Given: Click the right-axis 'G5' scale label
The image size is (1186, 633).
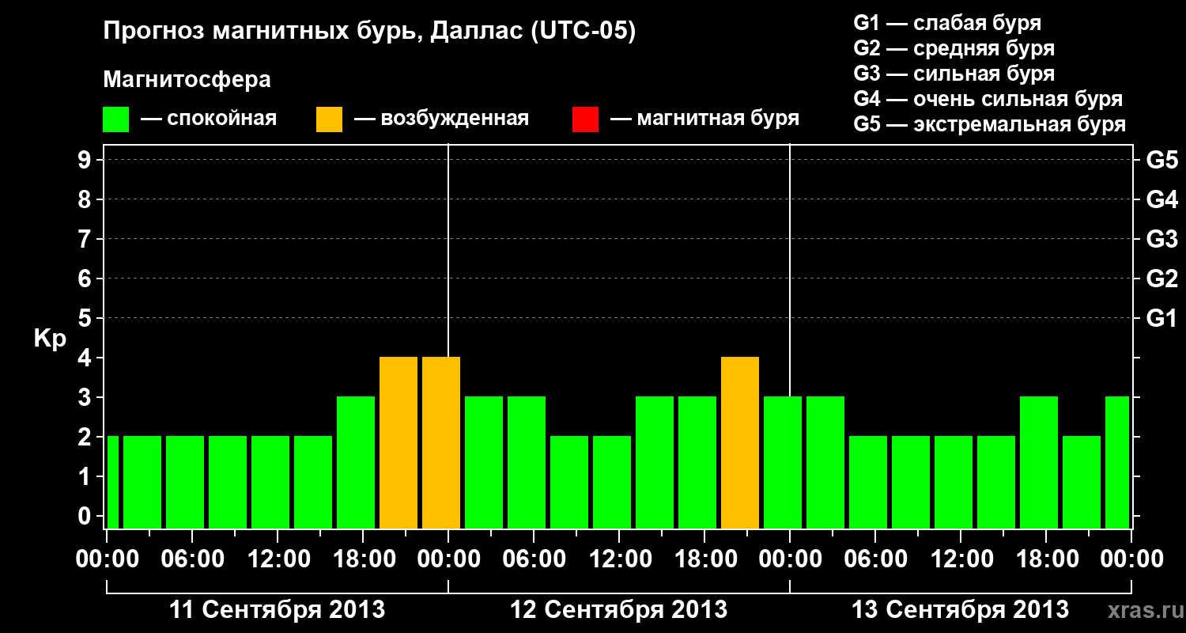Looking at the screenshot, I should coord(1162,161).
